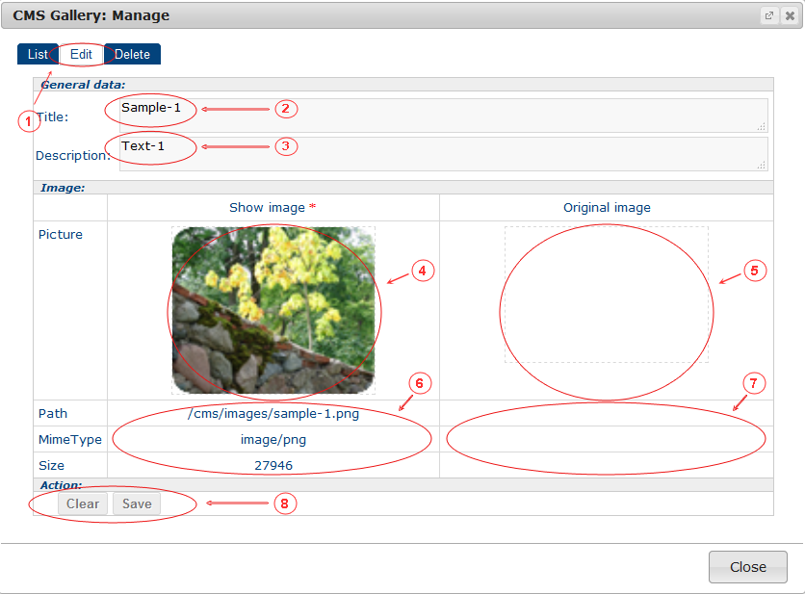Select the Edit tab
This screenshot has height=594, width=805.
click(81, 55)
